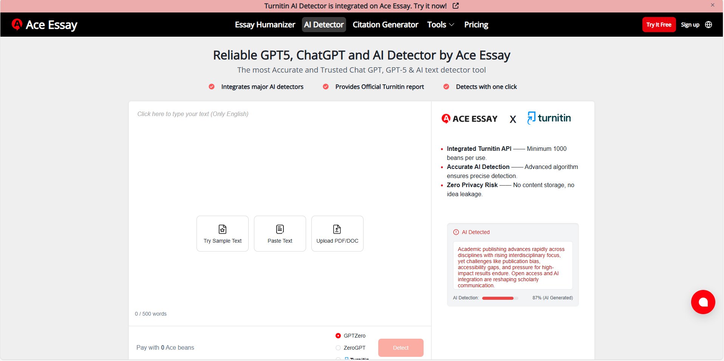Click the Sign up link
This screenshot has width=724, height=361.
pyautogui.click(x=690, y=25)
